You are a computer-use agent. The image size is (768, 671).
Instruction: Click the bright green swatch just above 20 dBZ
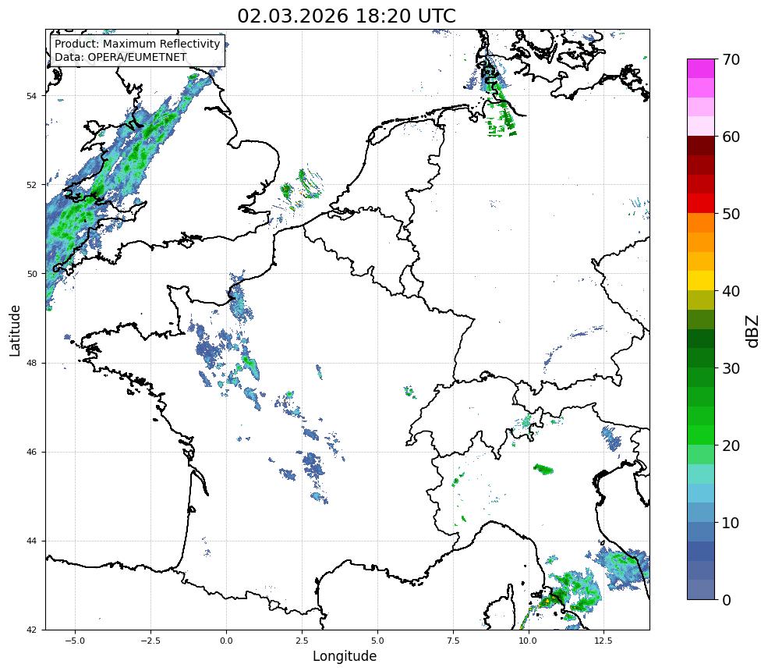[700, 435]
